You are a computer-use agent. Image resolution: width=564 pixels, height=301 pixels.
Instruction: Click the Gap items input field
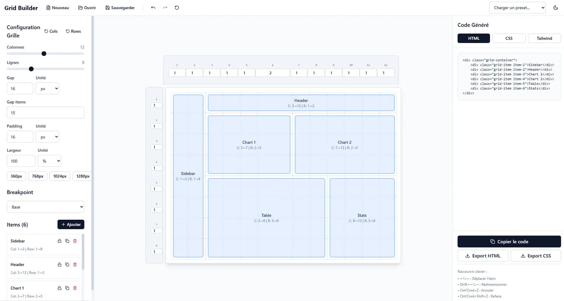(x=45, y=113)
